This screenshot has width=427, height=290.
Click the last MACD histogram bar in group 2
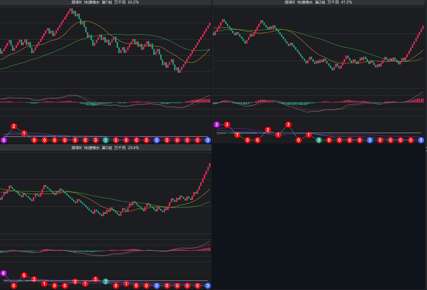[x=423, y=100]
